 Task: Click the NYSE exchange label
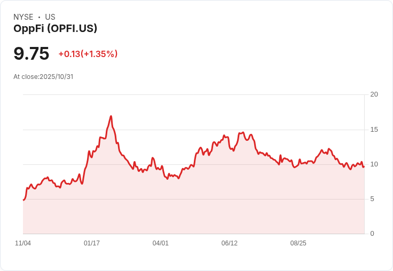pyautogui.click(x=23, y=17)
